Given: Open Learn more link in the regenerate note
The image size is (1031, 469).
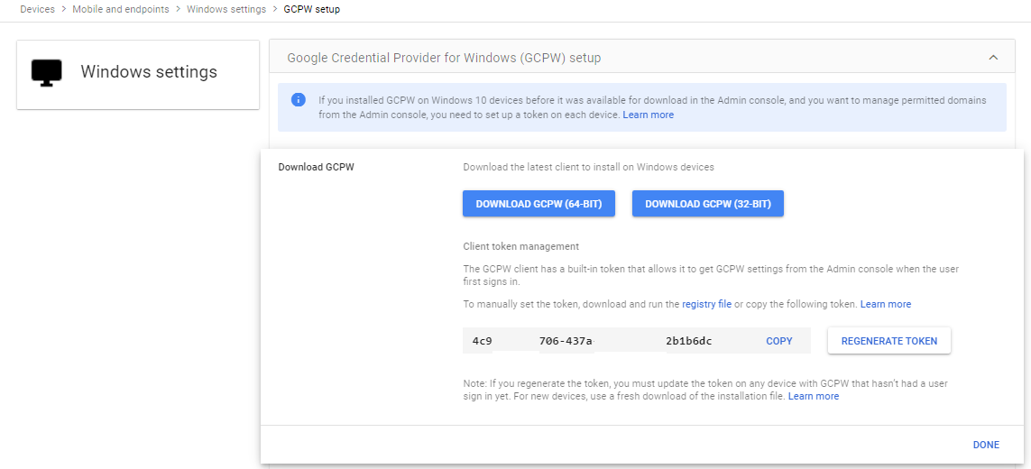Looking at the screenshot, I should coord(814,396).
